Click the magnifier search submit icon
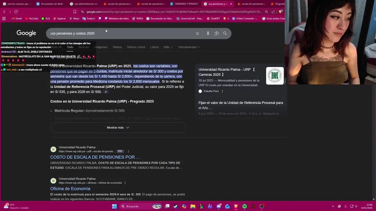The width and height of the screenshot is (376, 211). pos(225,33)
